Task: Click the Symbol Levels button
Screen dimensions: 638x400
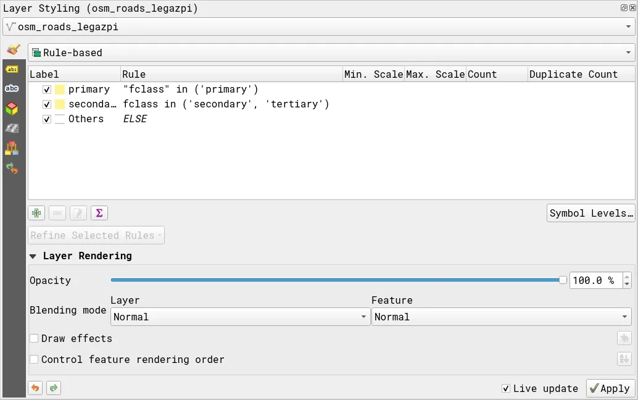Action: [590, 213]
